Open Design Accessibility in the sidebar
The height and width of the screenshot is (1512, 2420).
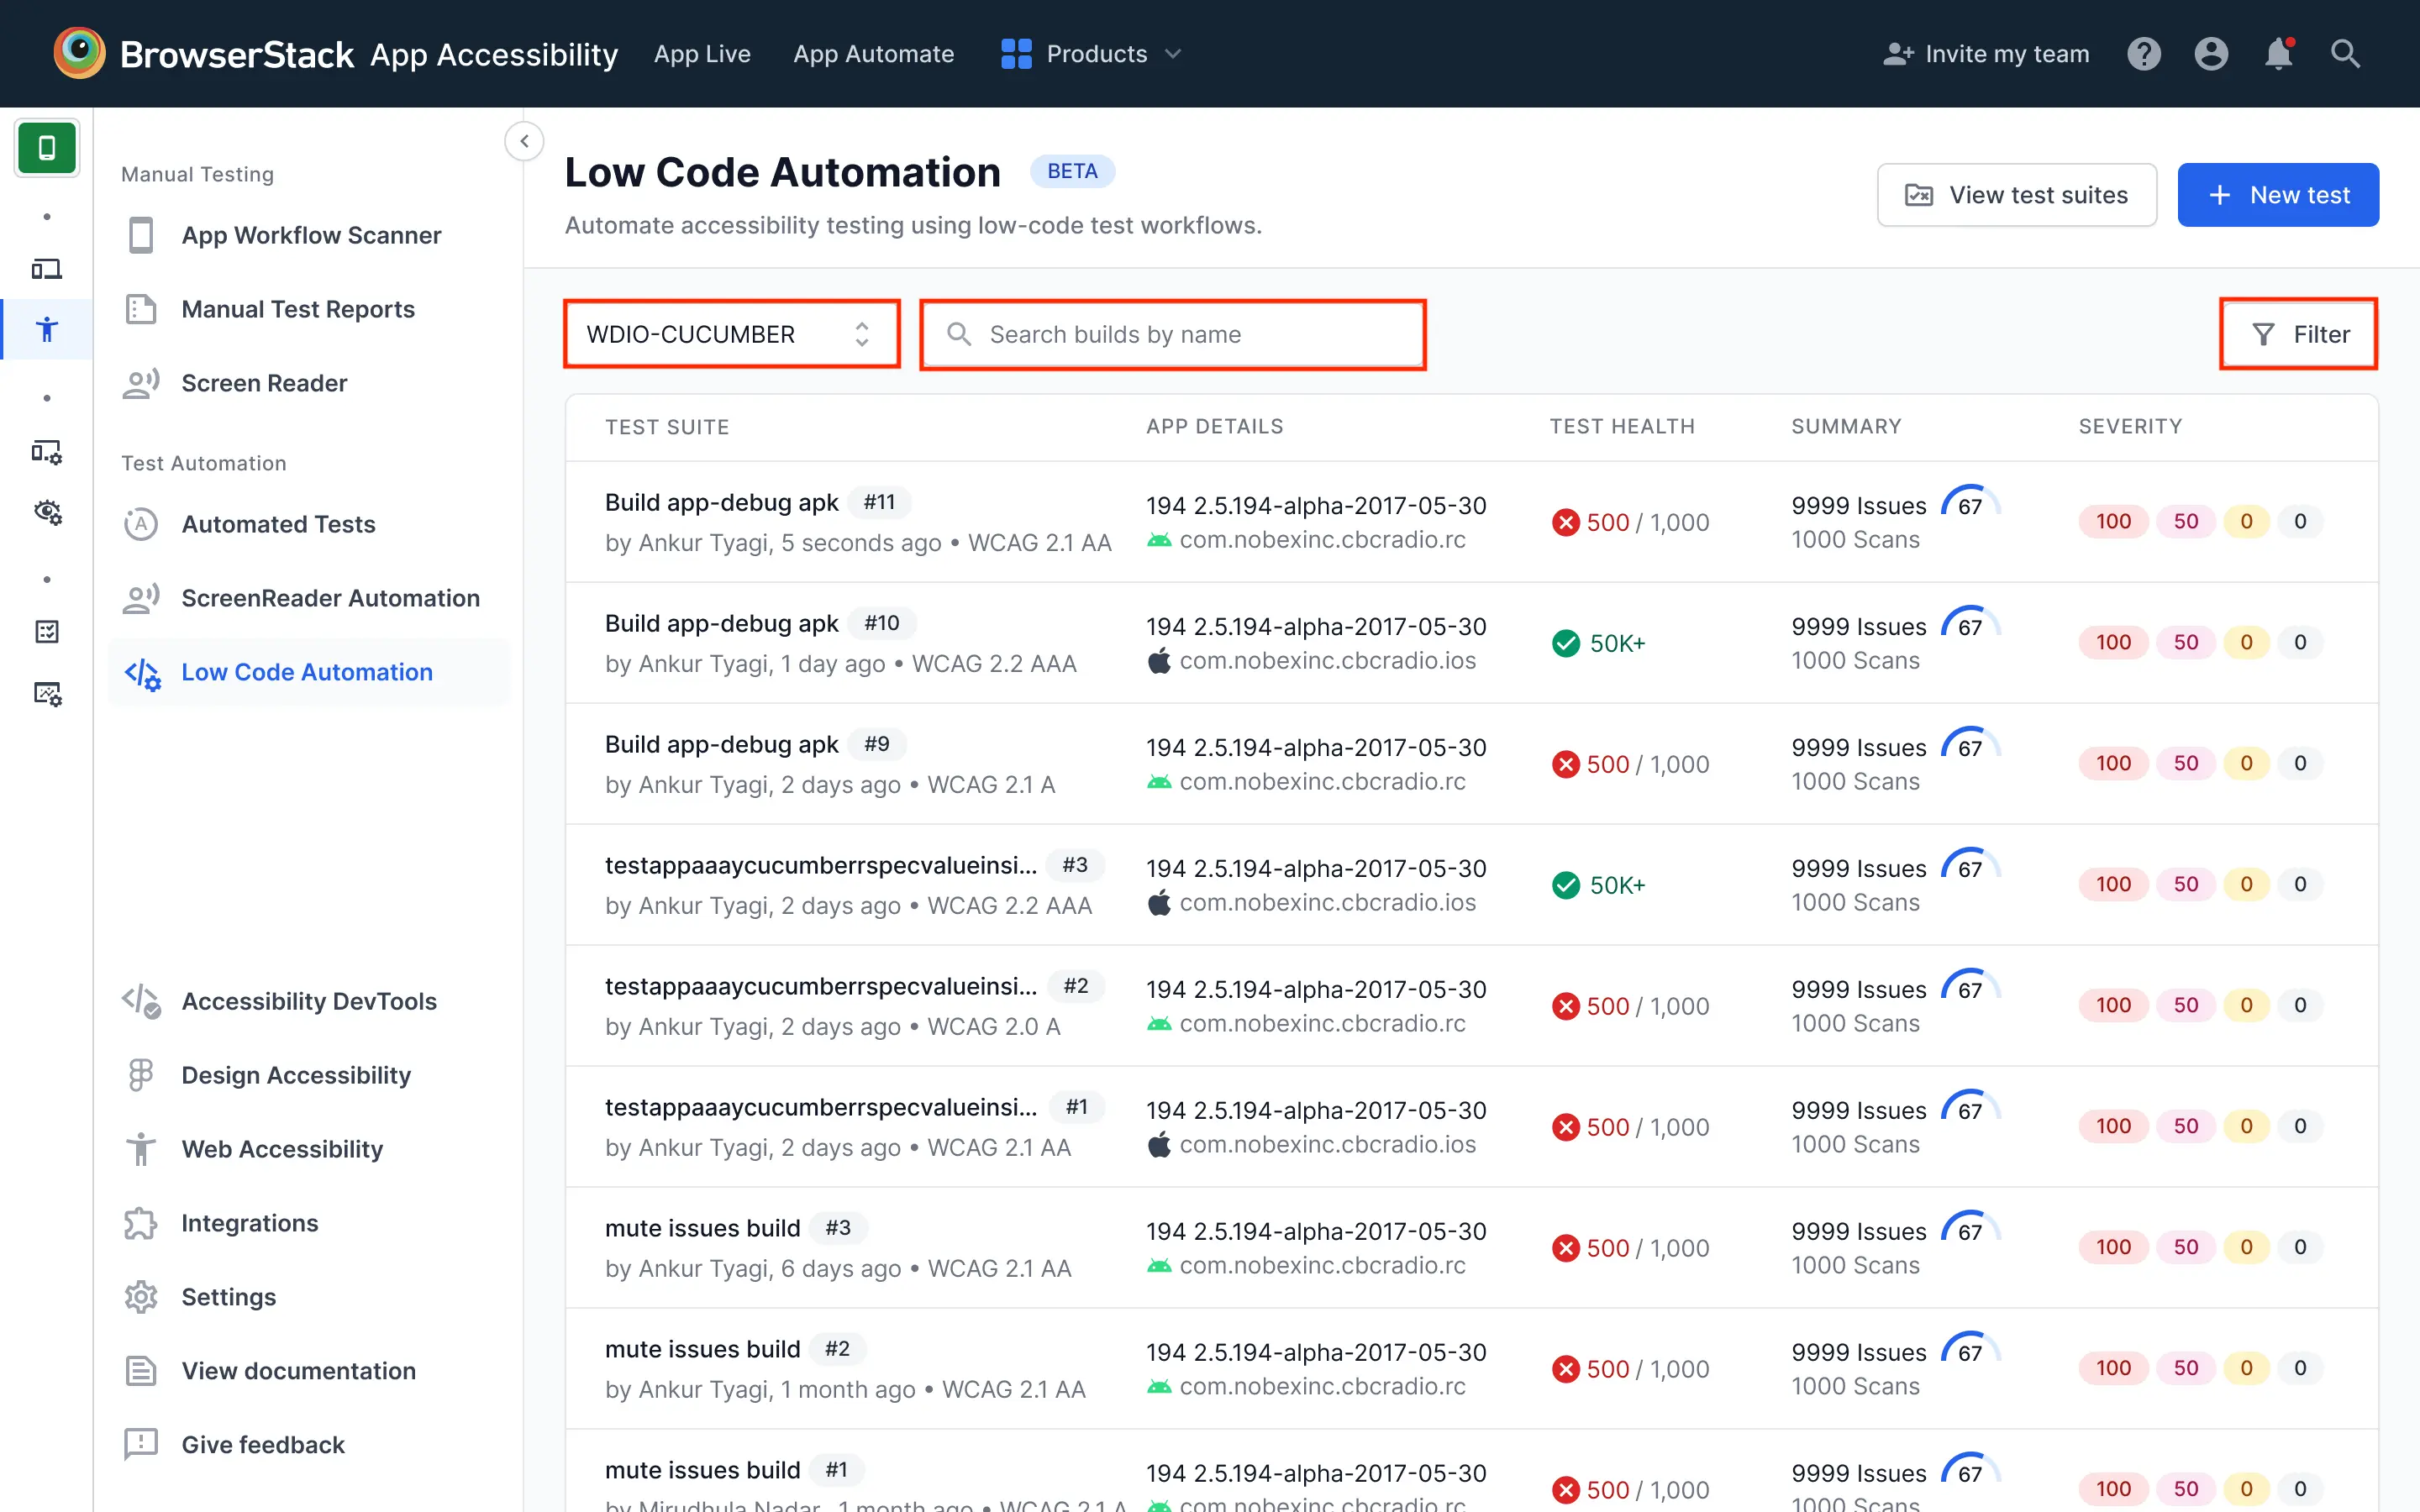[310, 1075]
